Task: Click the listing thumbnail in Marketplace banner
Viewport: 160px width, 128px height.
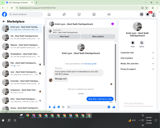Action: click(x=50, y=31)
